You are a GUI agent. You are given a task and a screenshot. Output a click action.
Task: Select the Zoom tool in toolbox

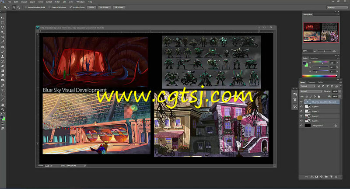click(x=3, y=109)
